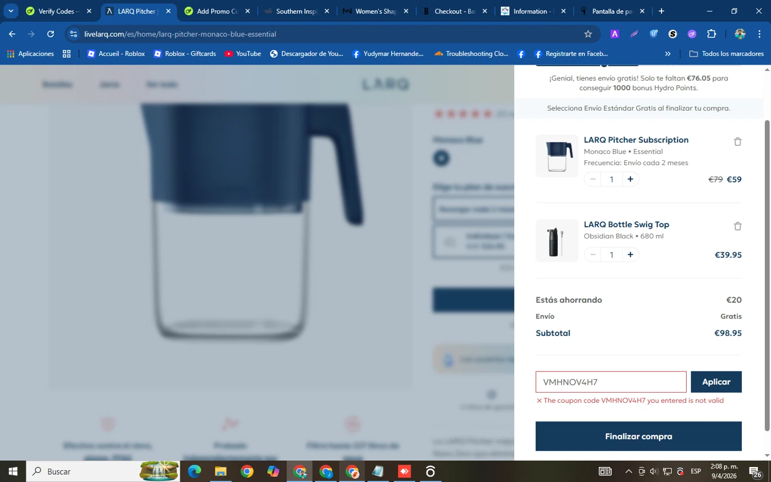Click the purple round extension icon
Viewport: 771px width, 482px height.
tap(692, 34)
